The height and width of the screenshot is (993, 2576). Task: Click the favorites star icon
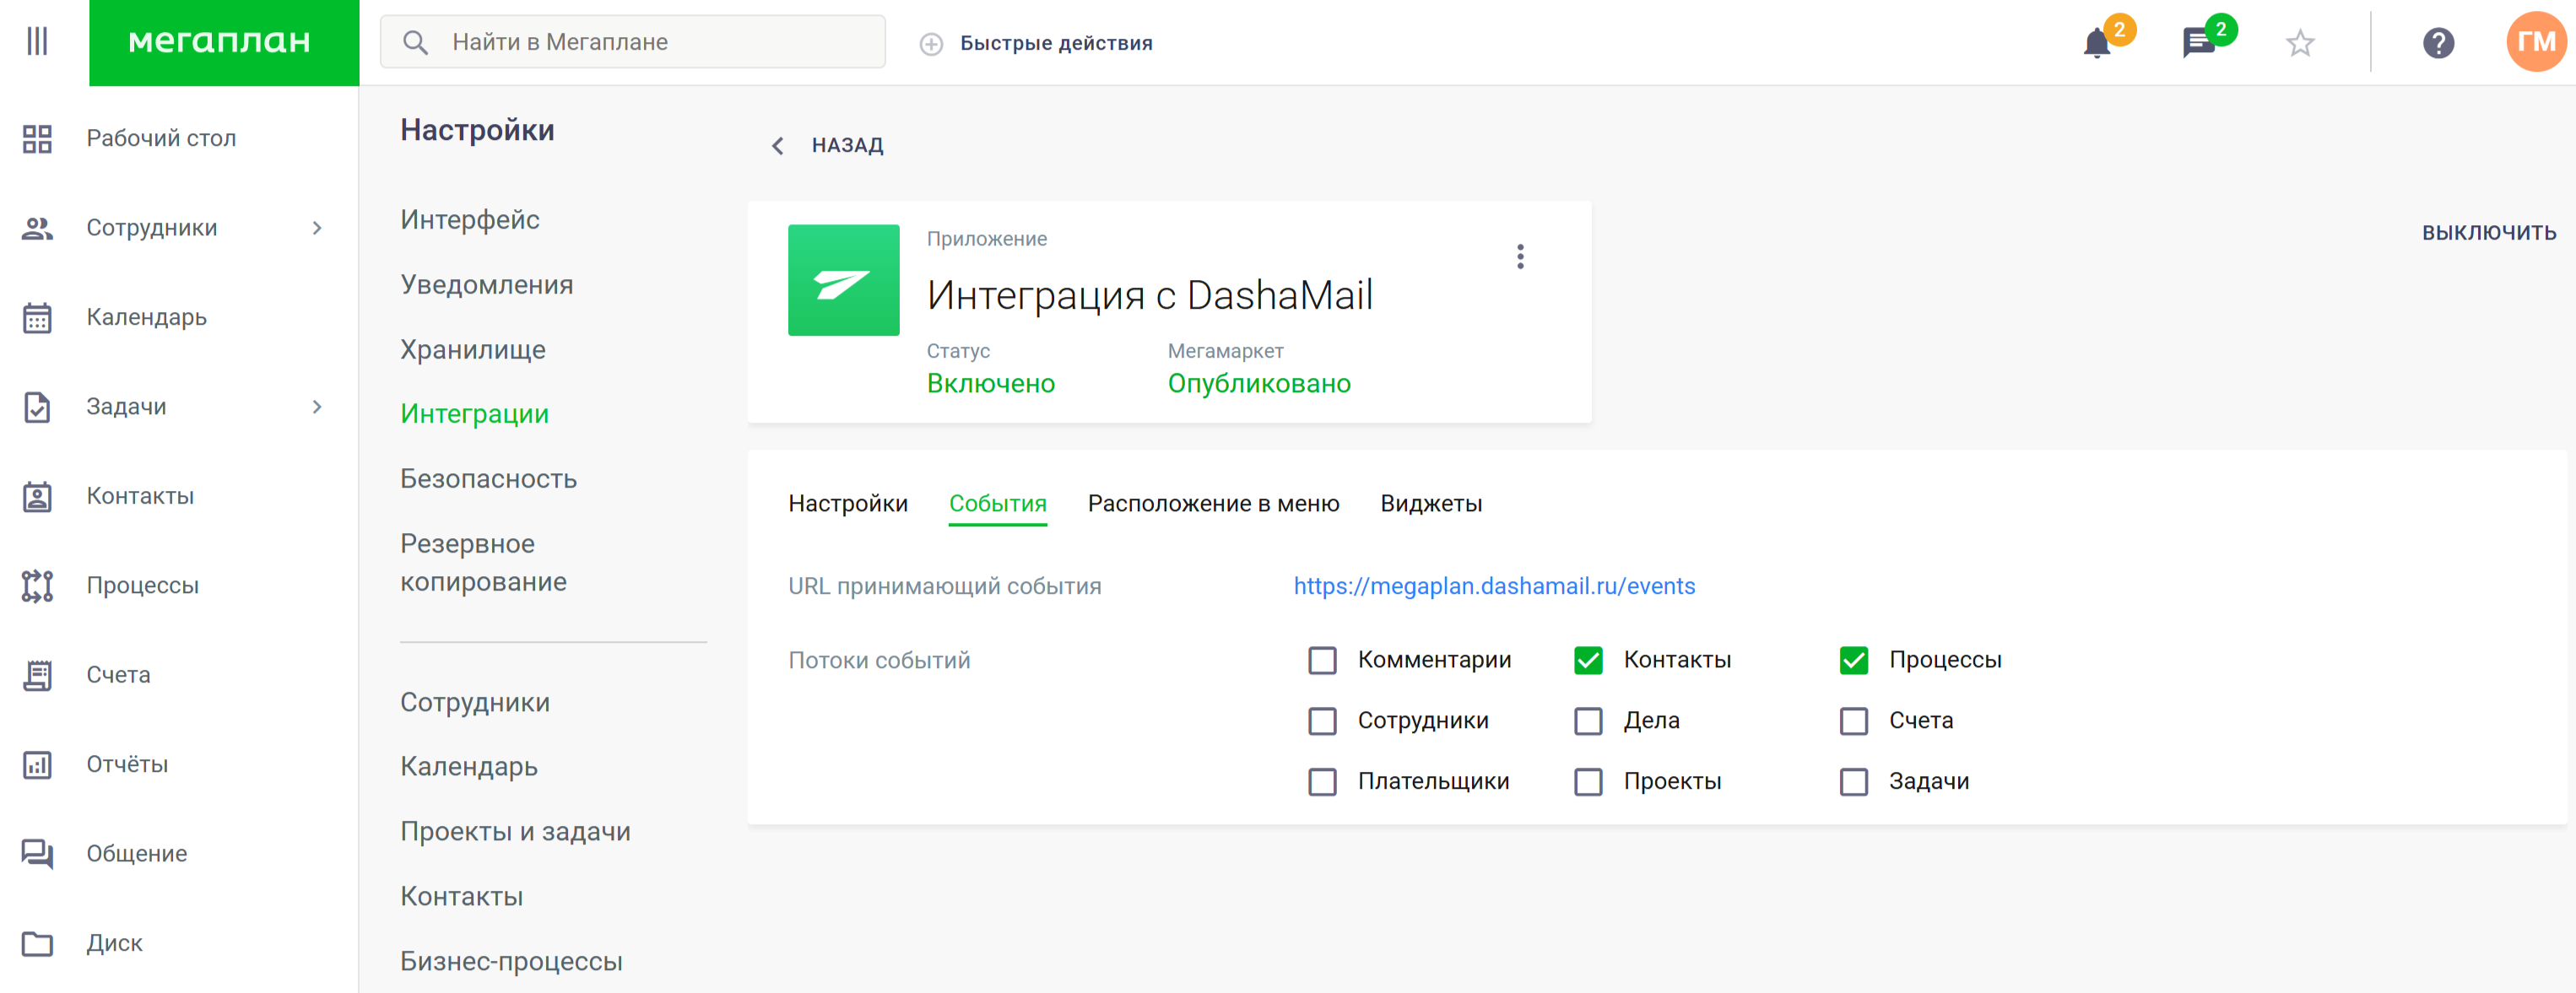(x=2300, y=44)
